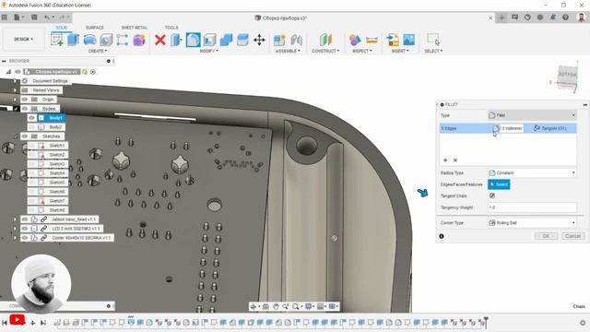The width and height of the screenshot is (590, 332).
Task: Click the radius value field showing 2 millimeter
Action: coord(512,128)
